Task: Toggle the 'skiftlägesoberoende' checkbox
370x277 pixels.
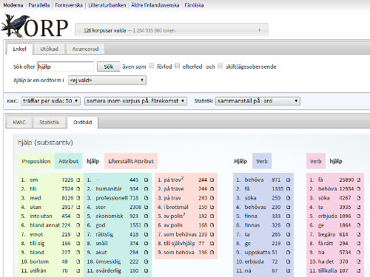Action: pos(221,66)
